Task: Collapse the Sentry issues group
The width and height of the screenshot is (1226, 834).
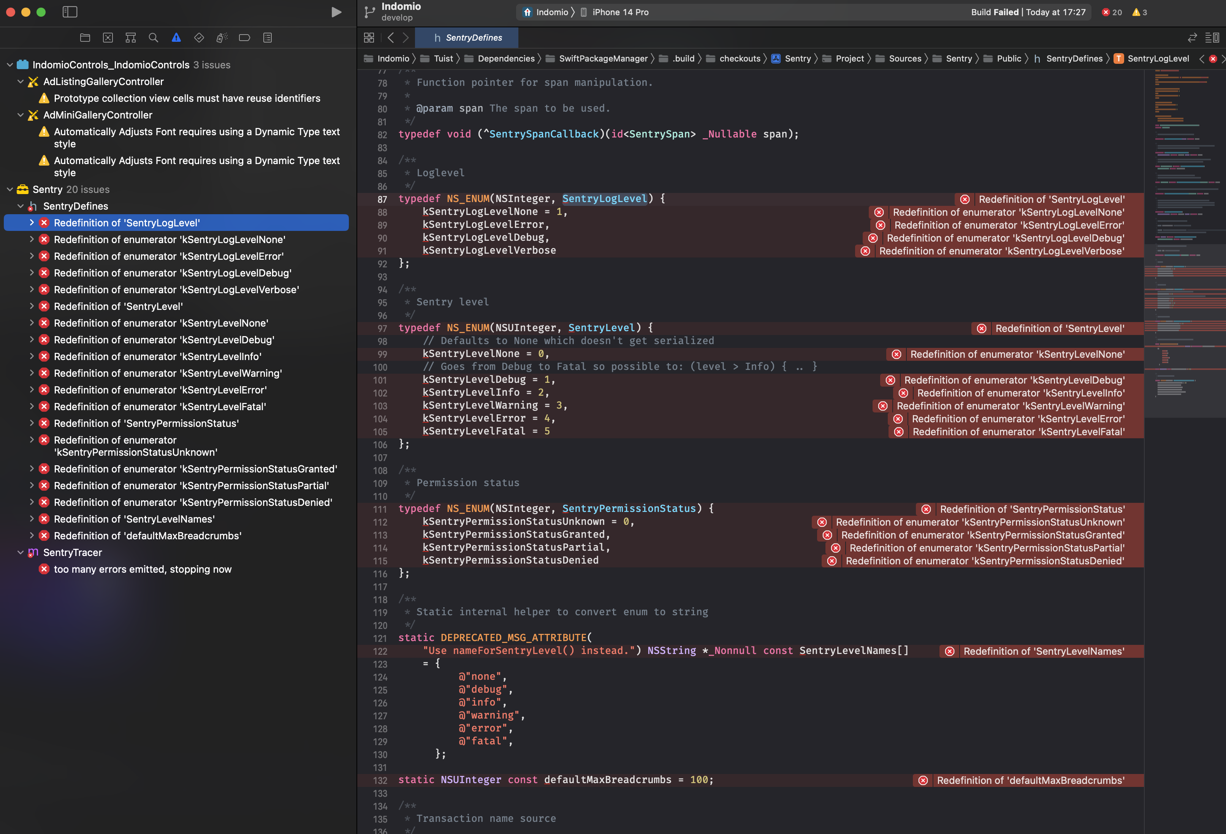Action: click(x=10, y=189)
